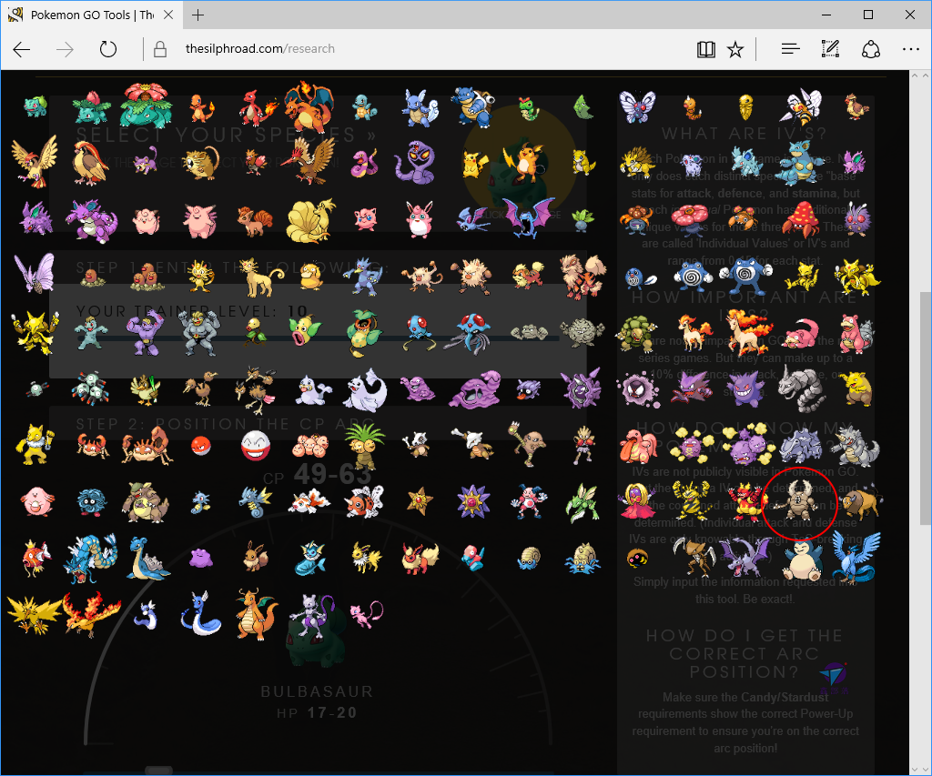Refresh the current page
This screenshot has width=932, height=776.
[x=107, y=49]
